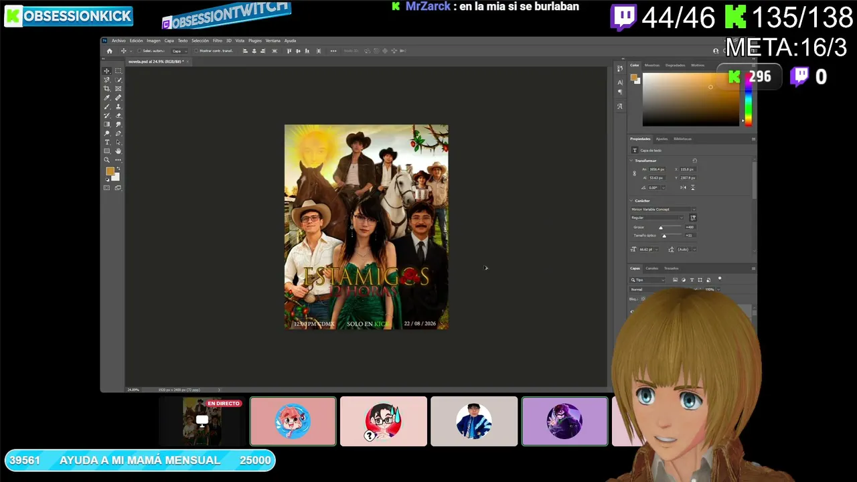This screenshot has width=857, height=482.
Task: Select the Healing Brush tool
Action: pos(119,98)
